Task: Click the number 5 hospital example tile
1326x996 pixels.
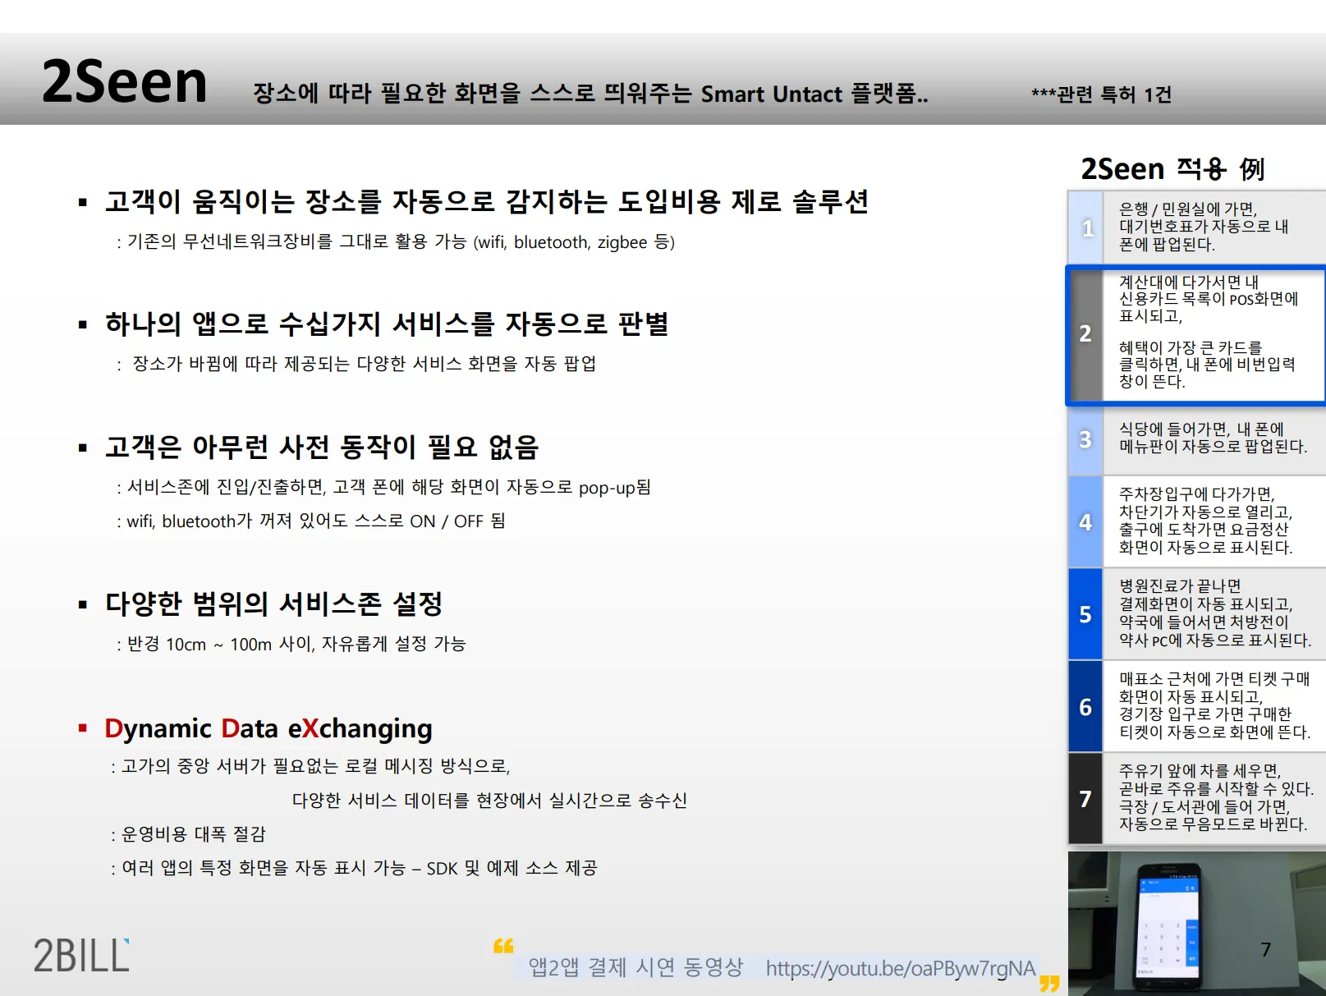Action: [x=1085, y=614]
